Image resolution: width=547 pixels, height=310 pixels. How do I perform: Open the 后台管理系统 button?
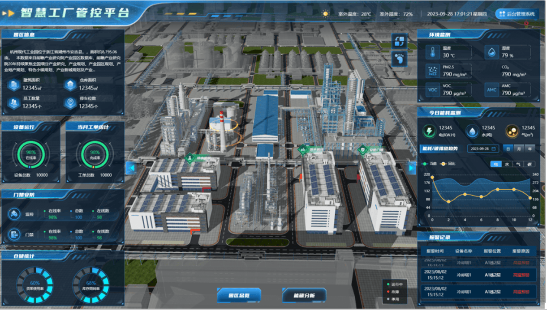(517, 14)
